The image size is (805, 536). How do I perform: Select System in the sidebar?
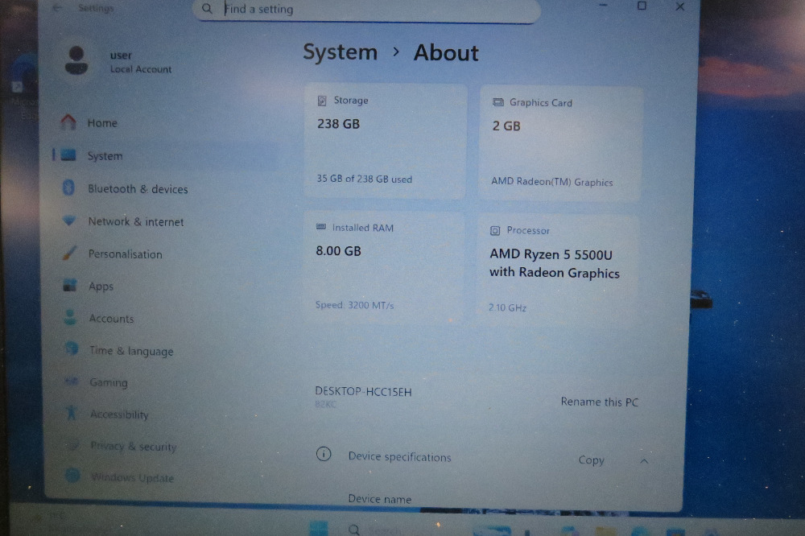164,155
